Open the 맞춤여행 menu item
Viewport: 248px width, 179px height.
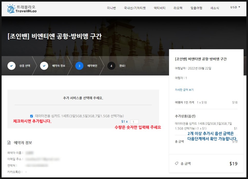pos(196,8)
